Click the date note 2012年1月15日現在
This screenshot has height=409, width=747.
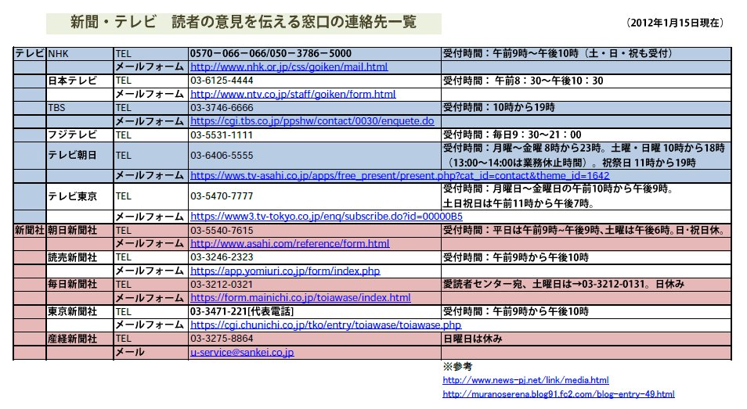[676, 23]
